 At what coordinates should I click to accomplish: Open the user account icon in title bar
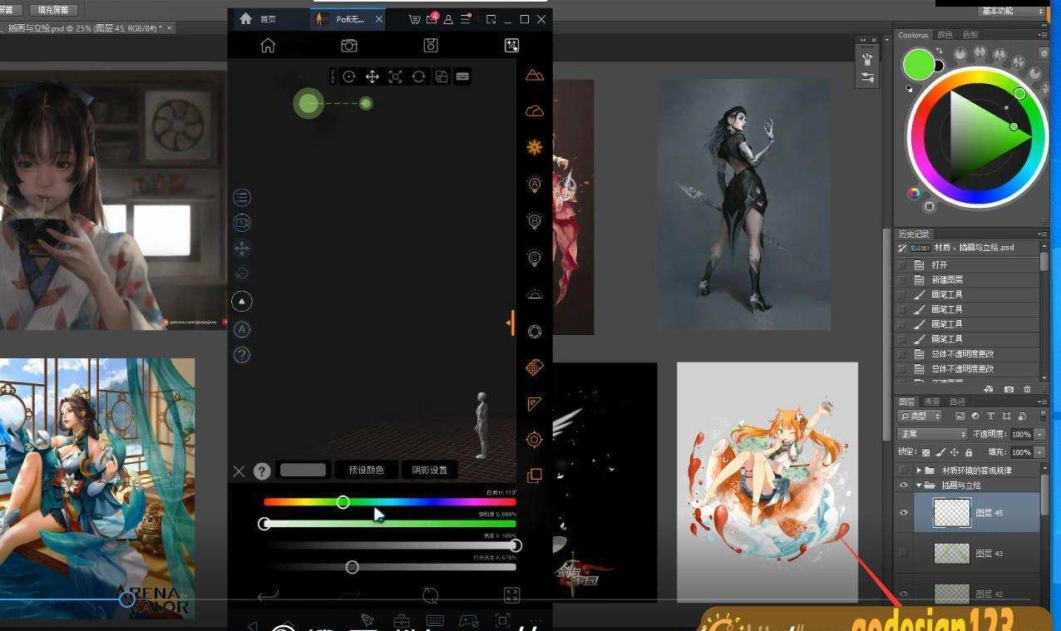click(448, 19)
